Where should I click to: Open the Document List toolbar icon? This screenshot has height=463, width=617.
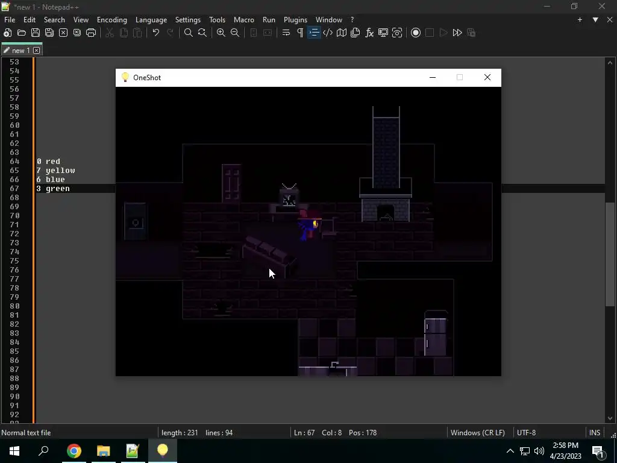point(355,33)
